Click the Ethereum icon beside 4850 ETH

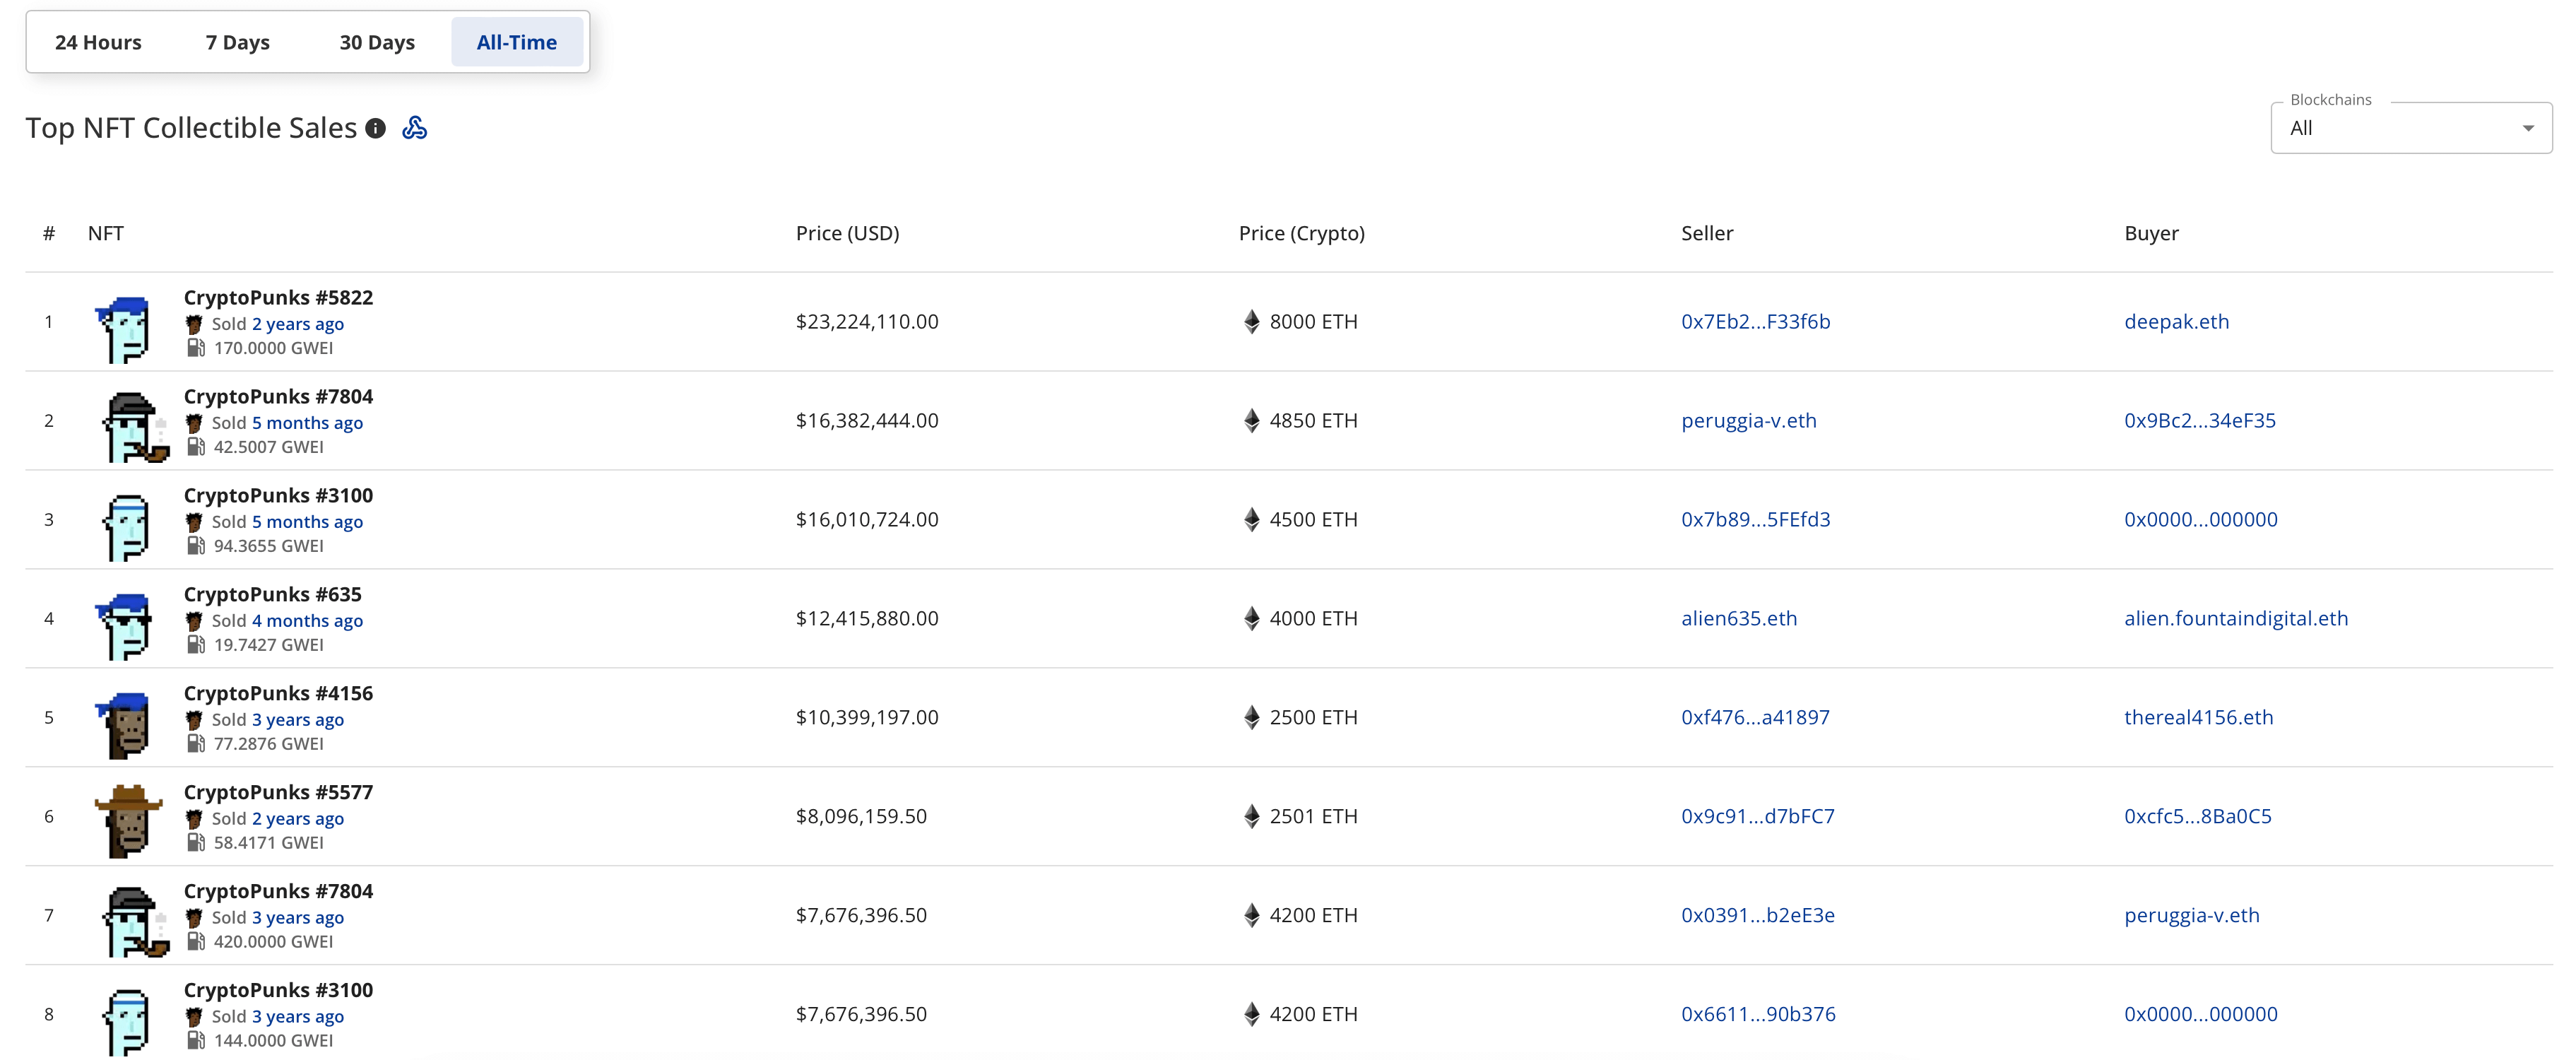[x=1251, y=421]
